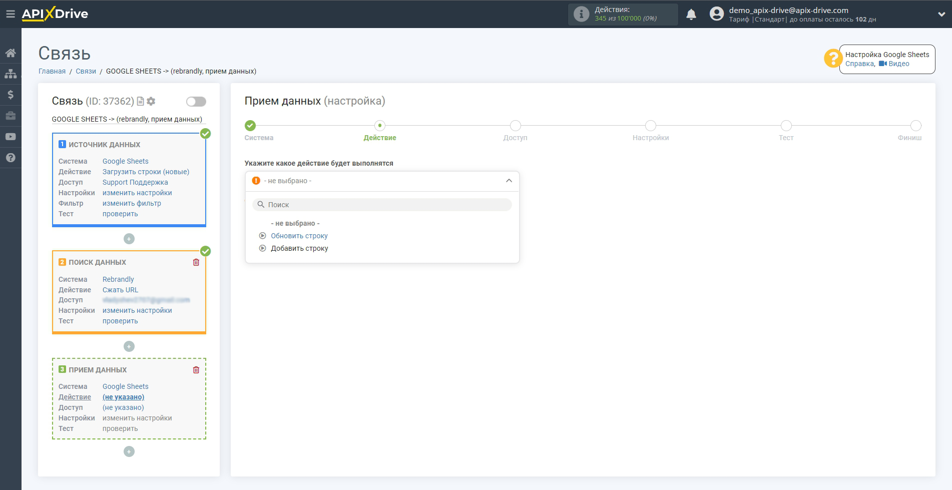Add block with plus below Поиск данных

point(129,346)
